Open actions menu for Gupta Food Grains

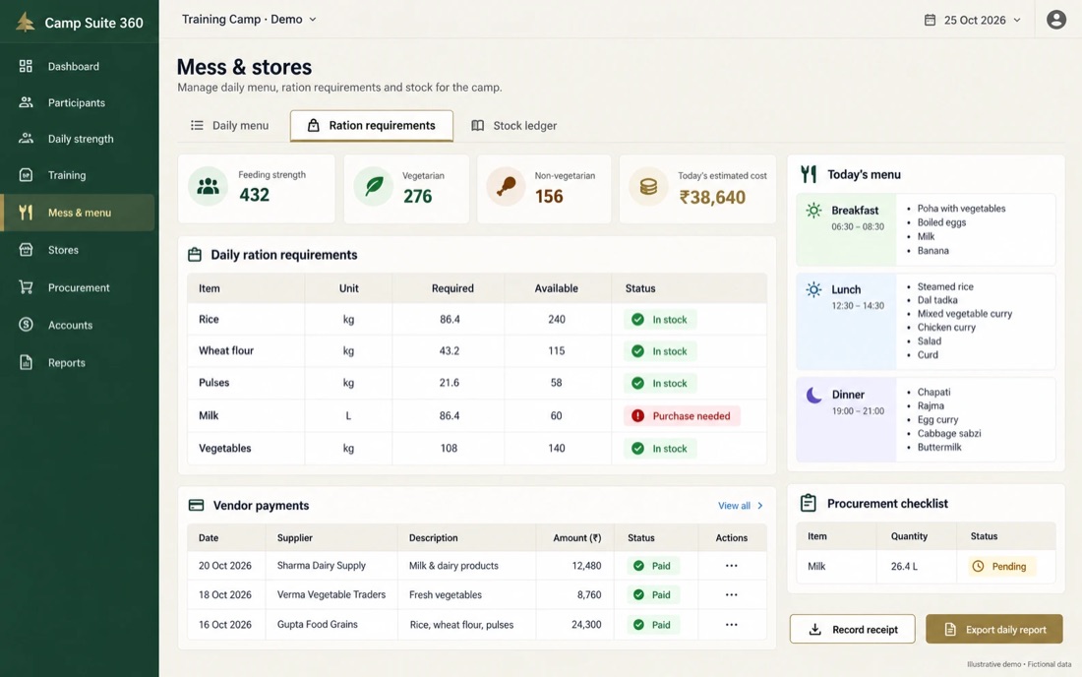click(x=732, y=625)
